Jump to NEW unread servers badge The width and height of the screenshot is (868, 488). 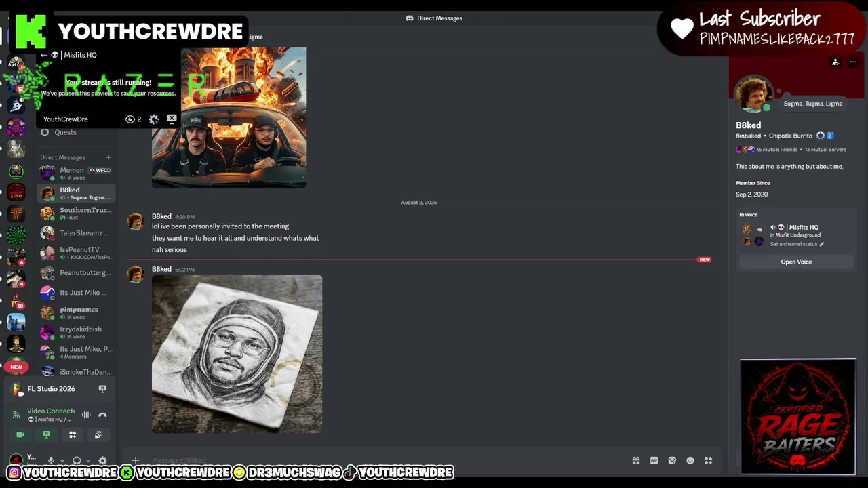point(16,367)
